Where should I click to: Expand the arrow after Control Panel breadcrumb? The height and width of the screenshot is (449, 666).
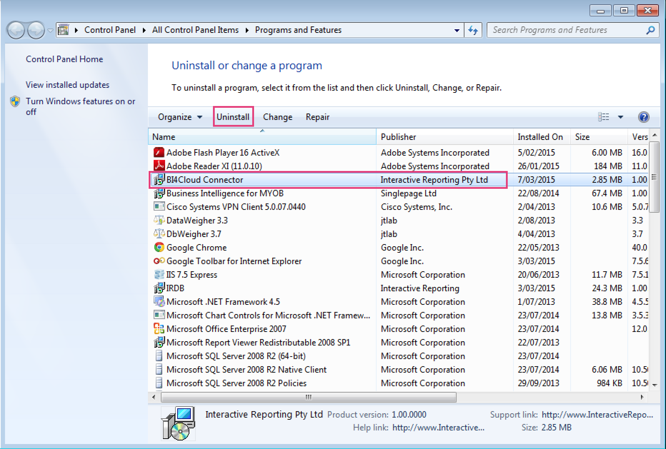144,30
